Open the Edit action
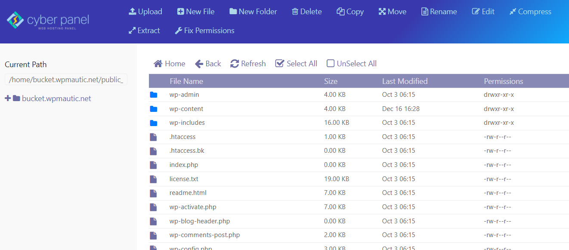 [483, 12]
